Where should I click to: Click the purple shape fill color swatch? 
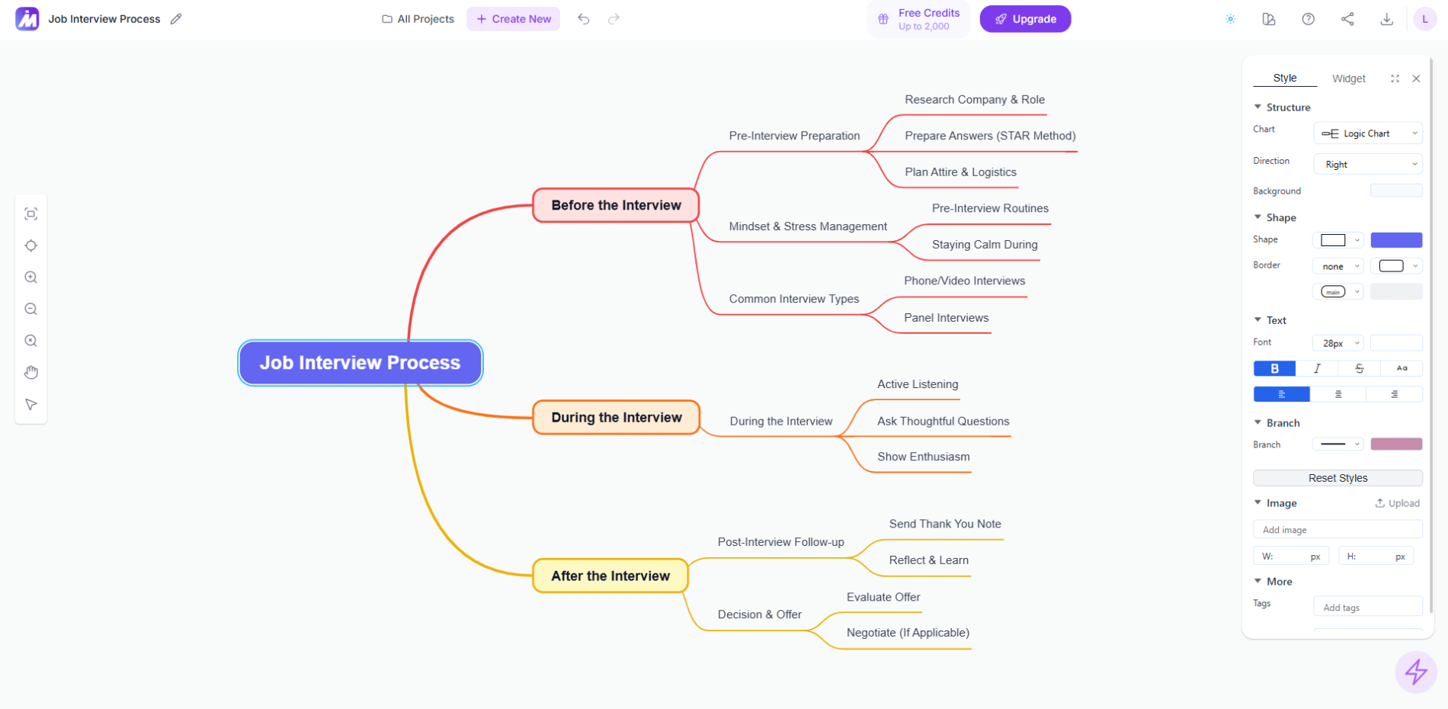pos(1396,239)
